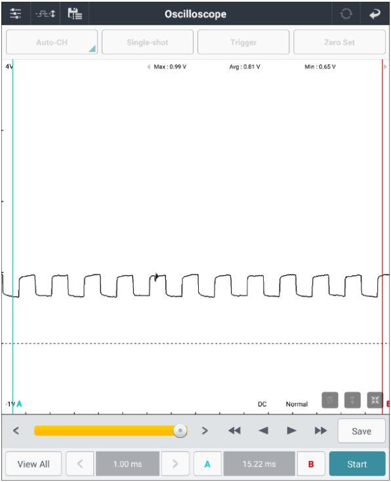Go back with the return arrow

click(375, 14)
